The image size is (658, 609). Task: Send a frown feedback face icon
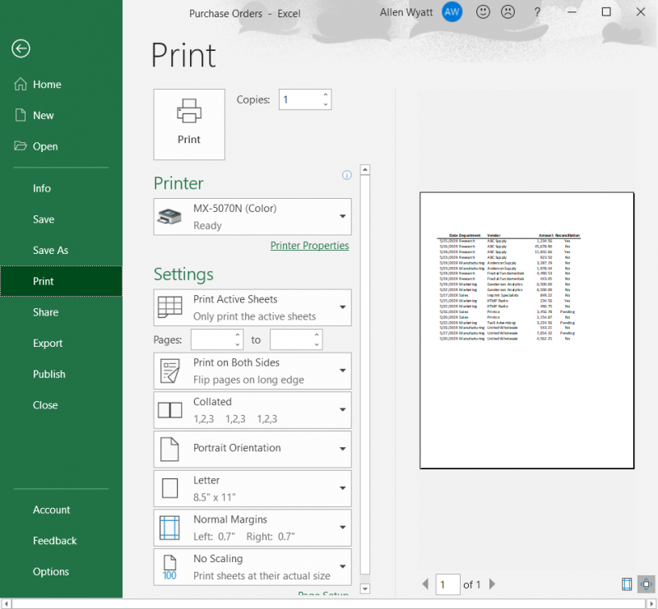click(507, 12)
